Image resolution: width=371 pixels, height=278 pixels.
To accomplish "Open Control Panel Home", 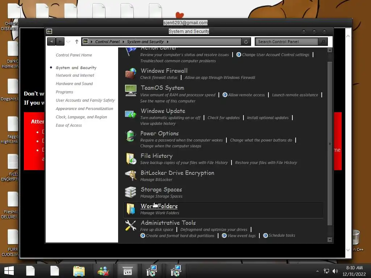I will pyautogui.click(x=74, y=55).
